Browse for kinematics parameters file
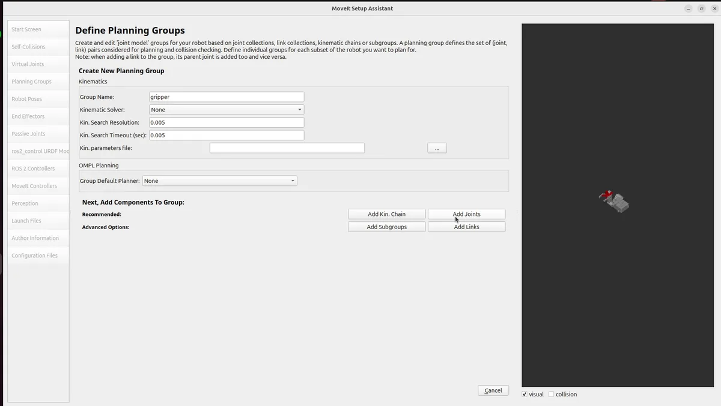 [x=437, y=148]
